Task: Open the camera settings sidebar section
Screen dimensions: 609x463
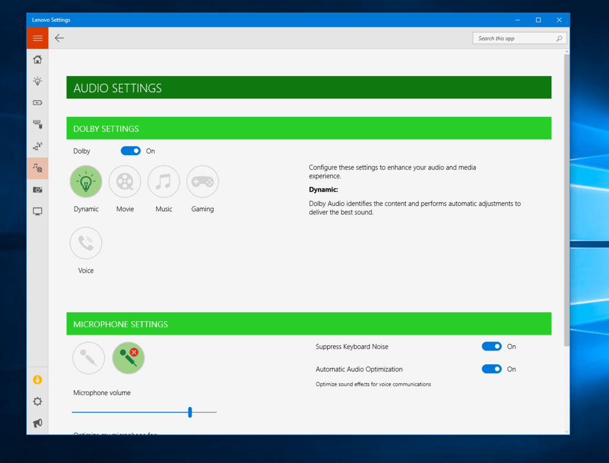Action: [x=37, y=190]
